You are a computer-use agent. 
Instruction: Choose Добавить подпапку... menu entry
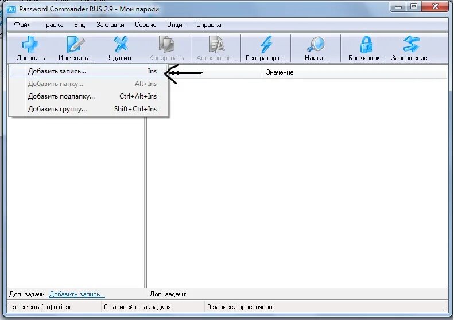pos(88,96)
